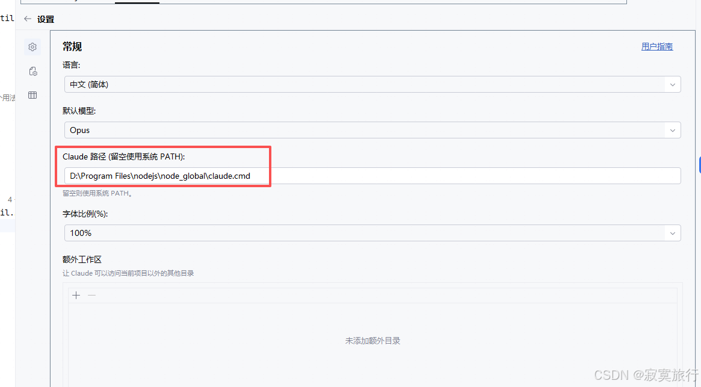
Task: Click the 未添加额外目录 empty list text
Action: pyautogui.click(x=372, y=341)
